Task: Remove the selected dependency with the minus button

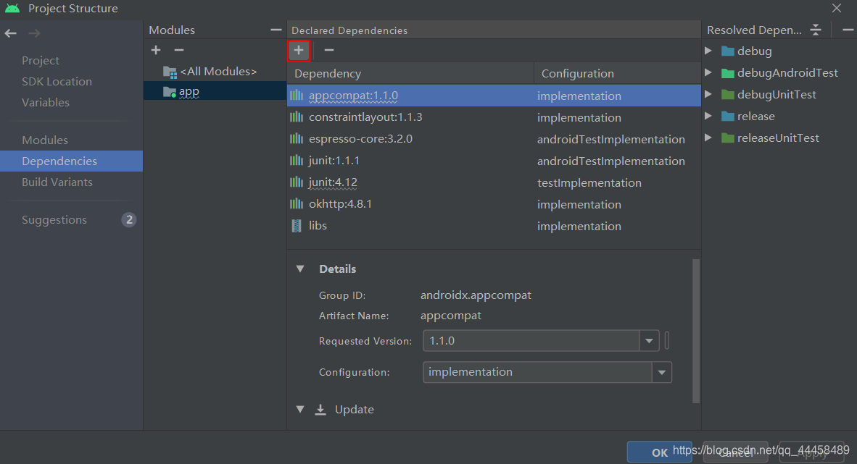Action: click(x=328, y=50)
